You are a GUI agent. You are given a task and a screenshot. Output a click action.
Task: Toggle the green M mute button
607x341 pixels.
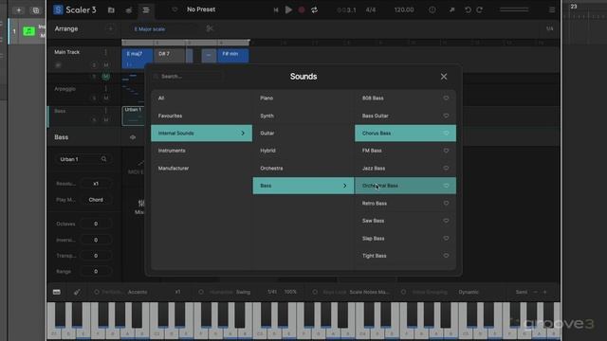105,77
